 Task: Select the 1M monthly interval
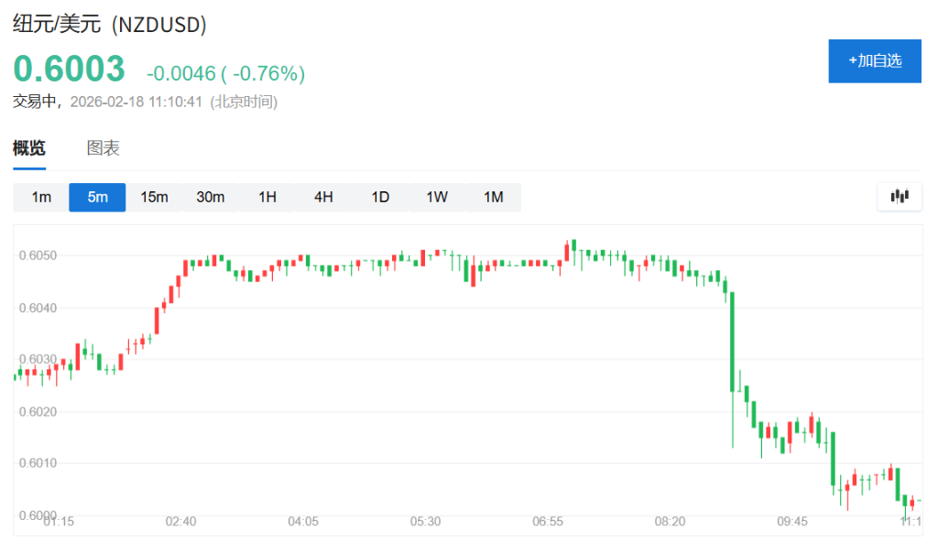pos(494,197)
